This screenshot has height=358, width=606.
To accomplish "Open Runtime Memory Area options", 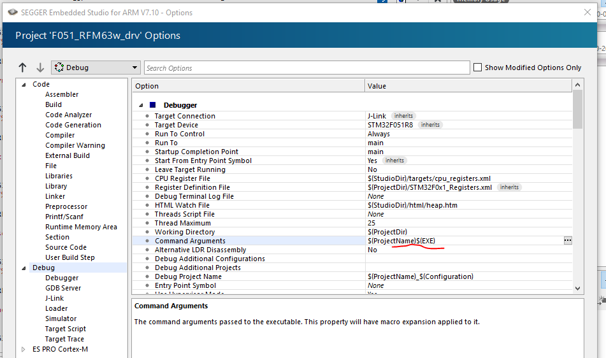I will (81, 227).
